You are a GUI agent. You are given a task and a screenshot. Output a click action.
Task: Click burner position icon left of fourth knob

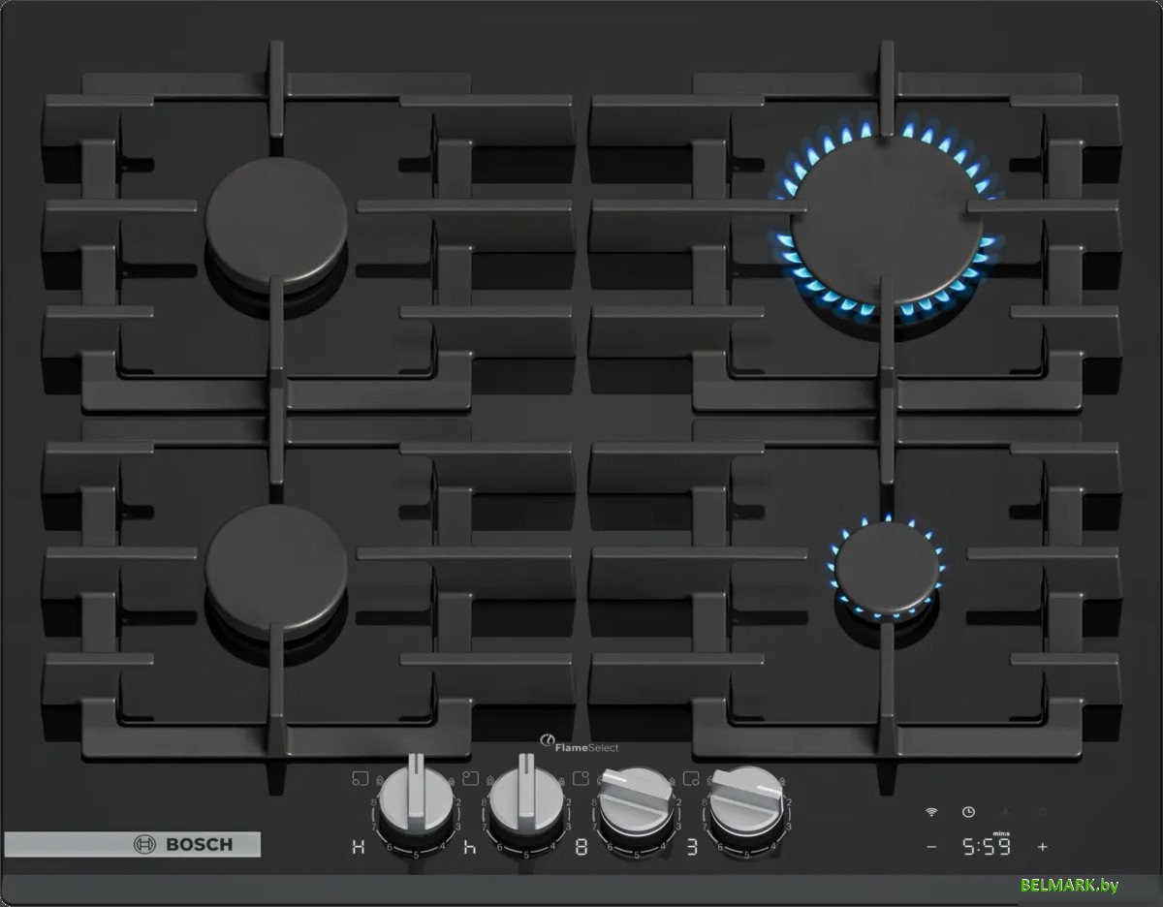tap(691, 777)
